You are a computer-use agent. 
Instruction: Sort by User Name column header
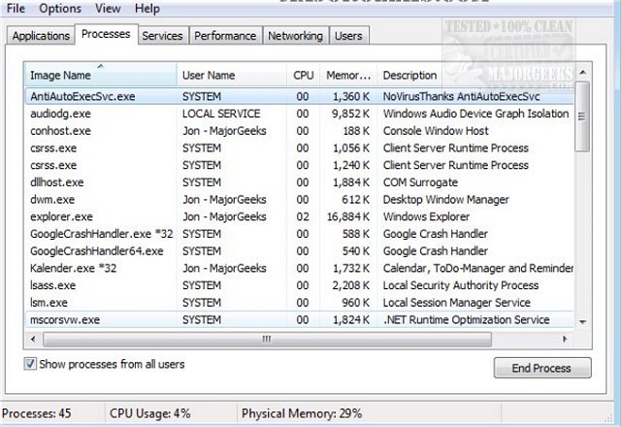[x=232, y=75]
